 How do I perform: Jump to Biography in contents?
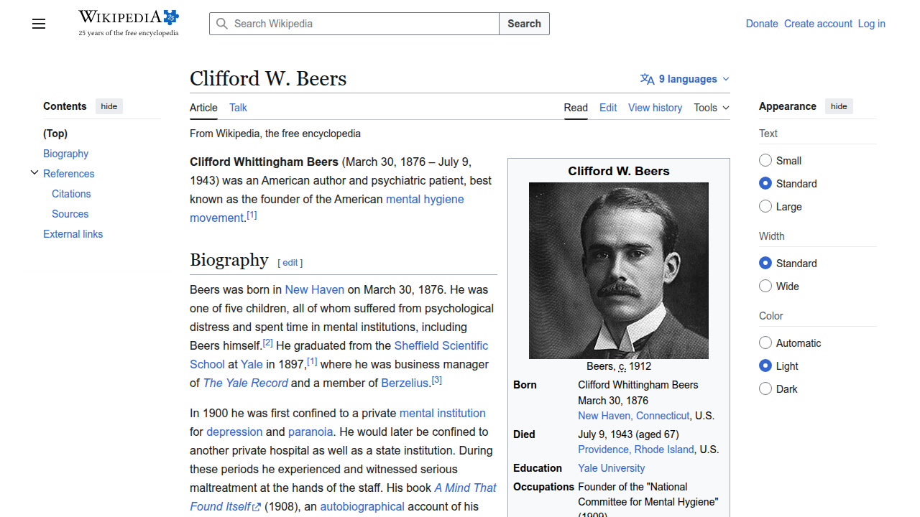[x=65, y=154]
